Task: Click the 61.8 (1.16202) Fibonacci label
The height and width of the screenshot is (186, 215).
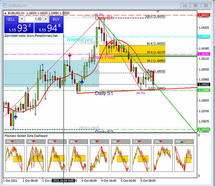Action: coord(156,43)
